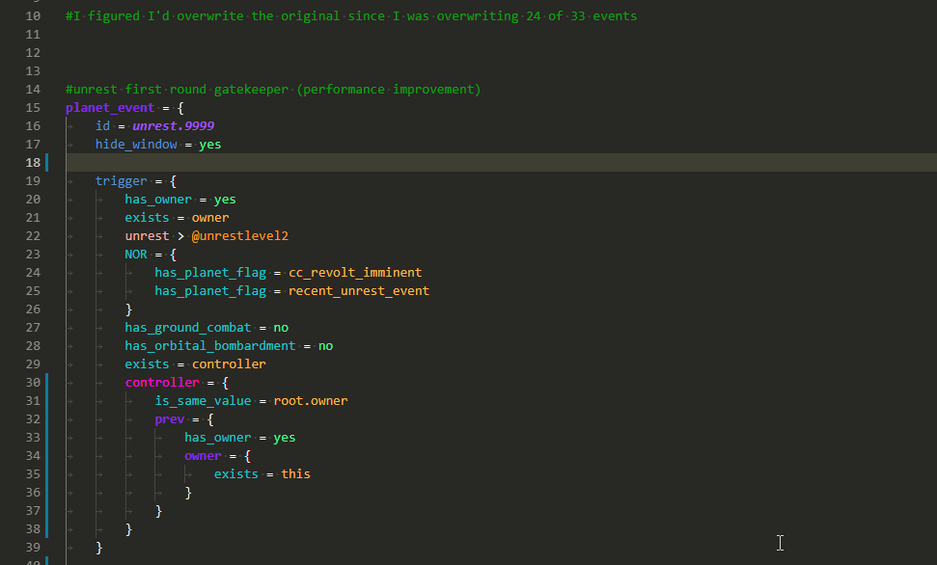Click the has_ground_combat condition
Viewport: 937px width, 565px height.
point(188,328)
